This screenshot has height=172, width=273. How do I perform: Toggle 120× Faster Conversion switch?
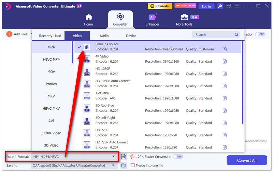pos(178,157)
